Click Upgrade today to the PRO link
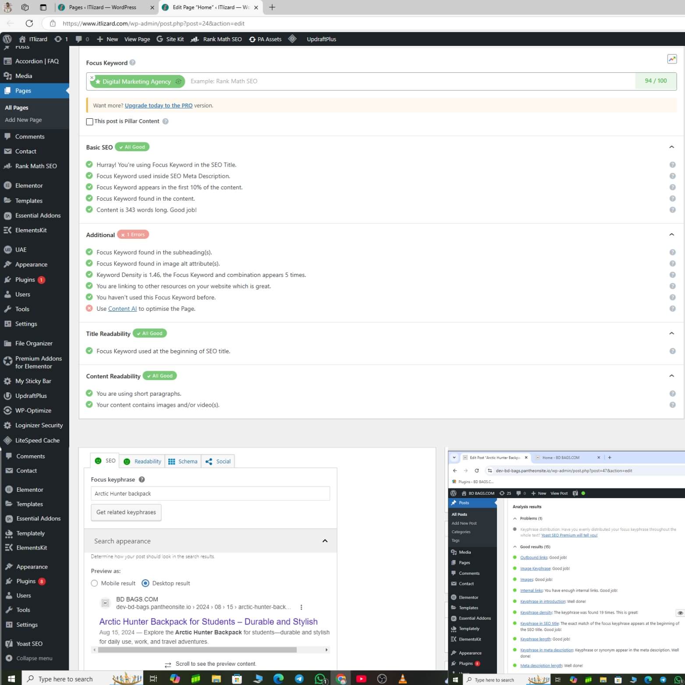The height and width of the screenshot is (685, 685). pos(158,106)
